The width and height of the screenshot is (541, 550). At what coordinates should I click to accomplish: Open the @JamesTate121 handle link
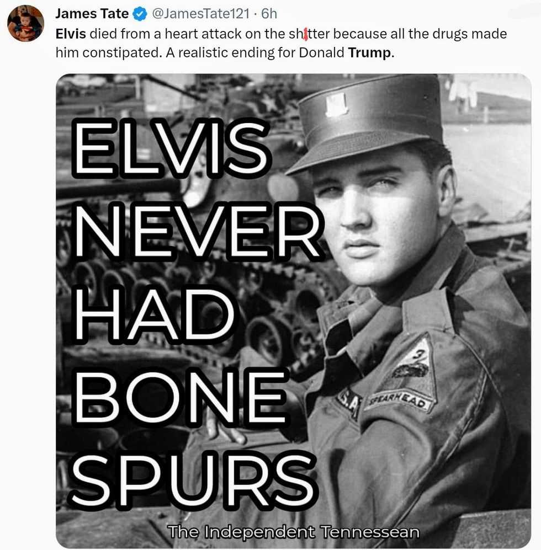(200, 14)
